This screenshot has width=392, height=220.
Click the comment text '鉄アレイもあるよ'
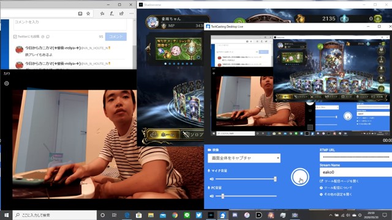(x=39, y=54)
